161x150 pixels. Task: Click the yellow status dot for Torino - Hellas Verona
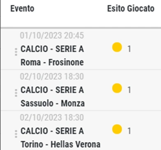117,129
